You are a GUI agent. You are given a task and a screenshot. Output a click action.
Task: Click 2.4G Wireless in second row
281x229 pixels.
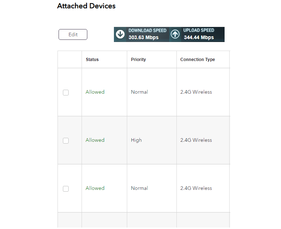click(196, 140)
